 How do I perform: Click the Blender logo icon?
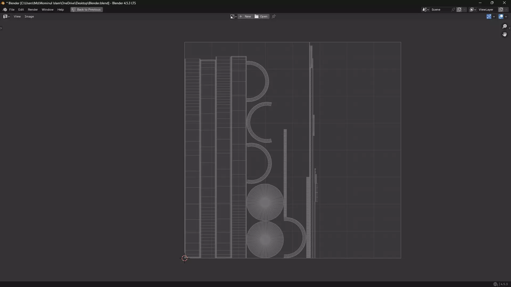5,10
